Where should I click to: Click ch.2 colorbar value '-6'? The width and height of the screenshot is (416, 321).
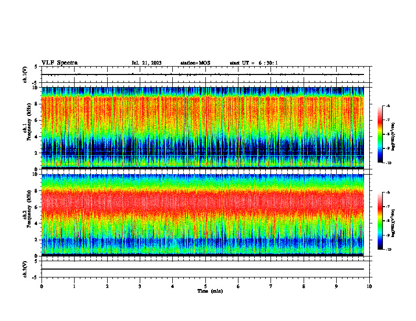tap(388, 192)
